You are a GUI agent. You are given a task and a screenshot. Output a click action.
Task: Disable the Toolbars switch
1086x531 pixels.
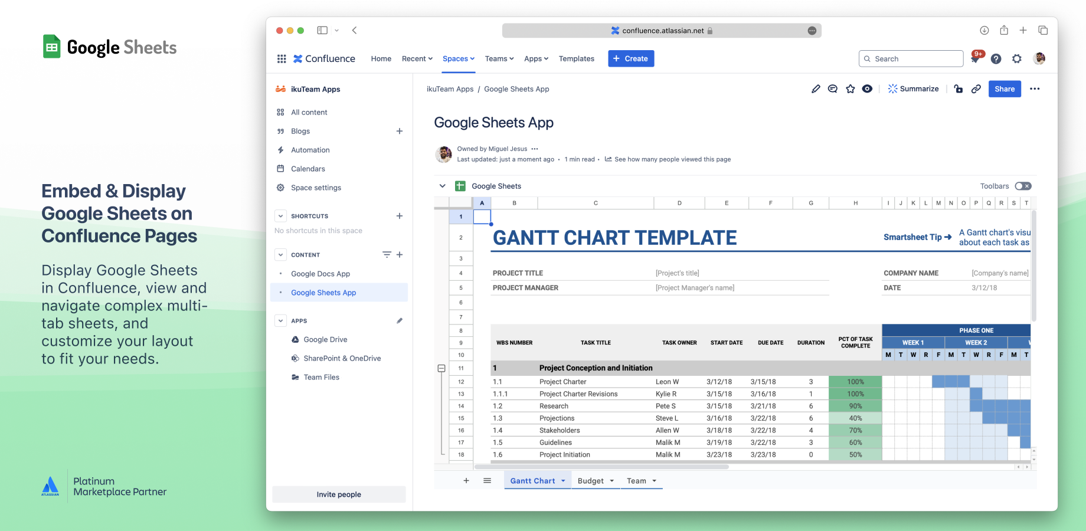pos(1022,186)
